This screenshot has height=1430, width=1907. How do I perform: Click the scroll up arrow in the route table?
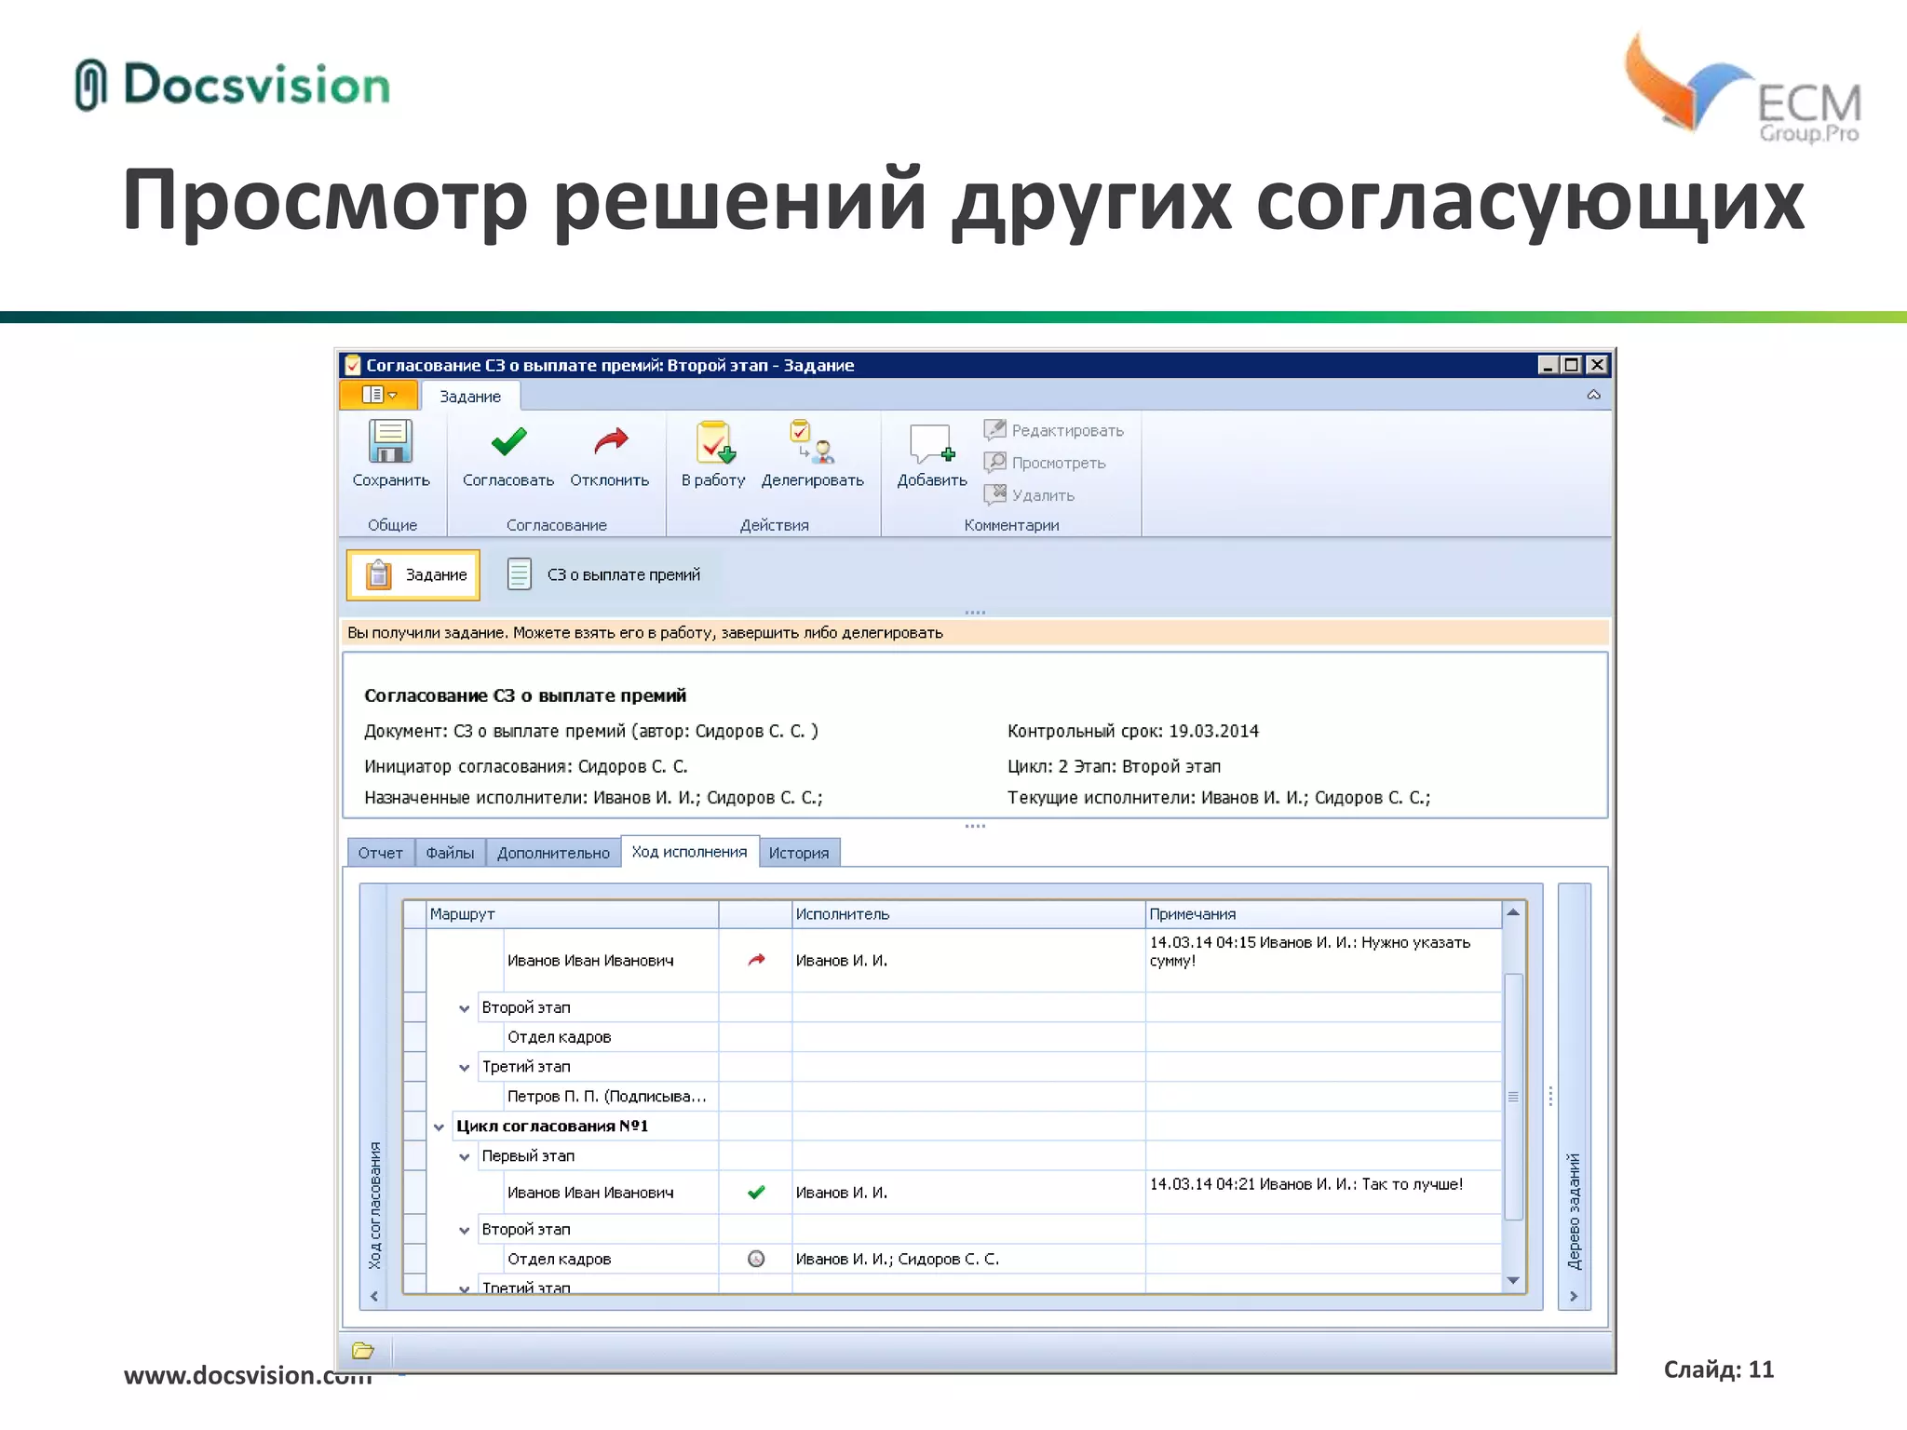1513,913
